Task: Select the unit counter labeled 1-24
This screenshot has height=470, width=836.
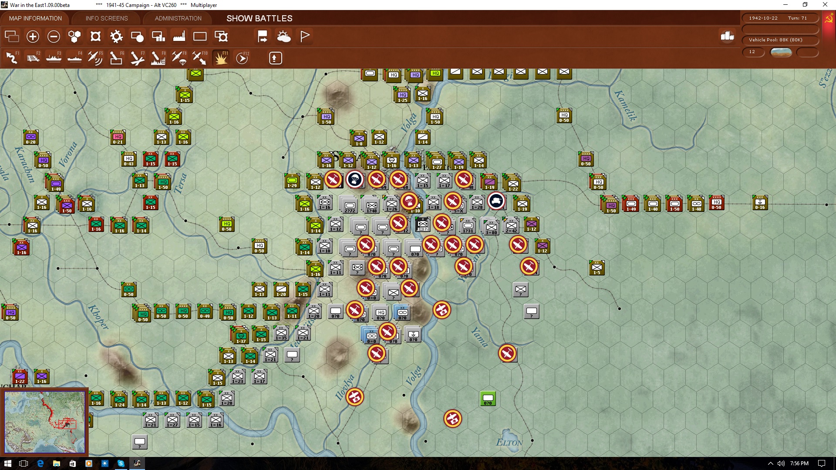Action: (120, 399)
